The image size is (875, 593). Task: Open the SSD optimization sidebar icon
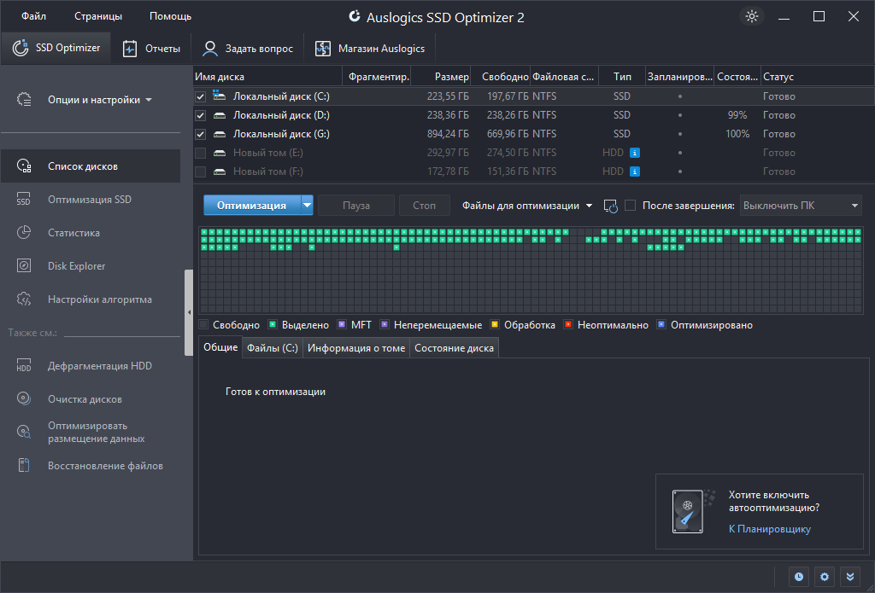pos(24,200)
